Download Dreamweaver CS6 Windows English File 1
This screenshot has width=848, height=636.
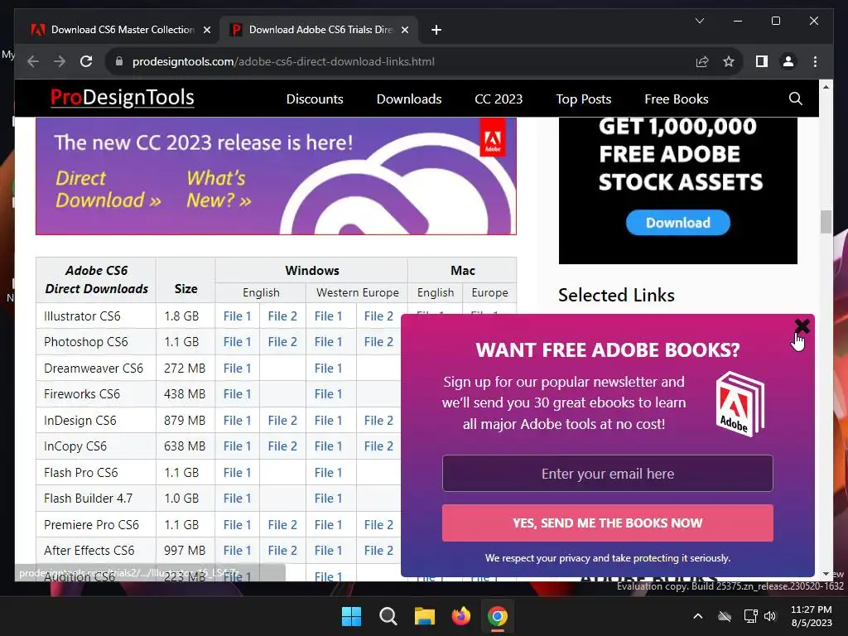point(238,369)
